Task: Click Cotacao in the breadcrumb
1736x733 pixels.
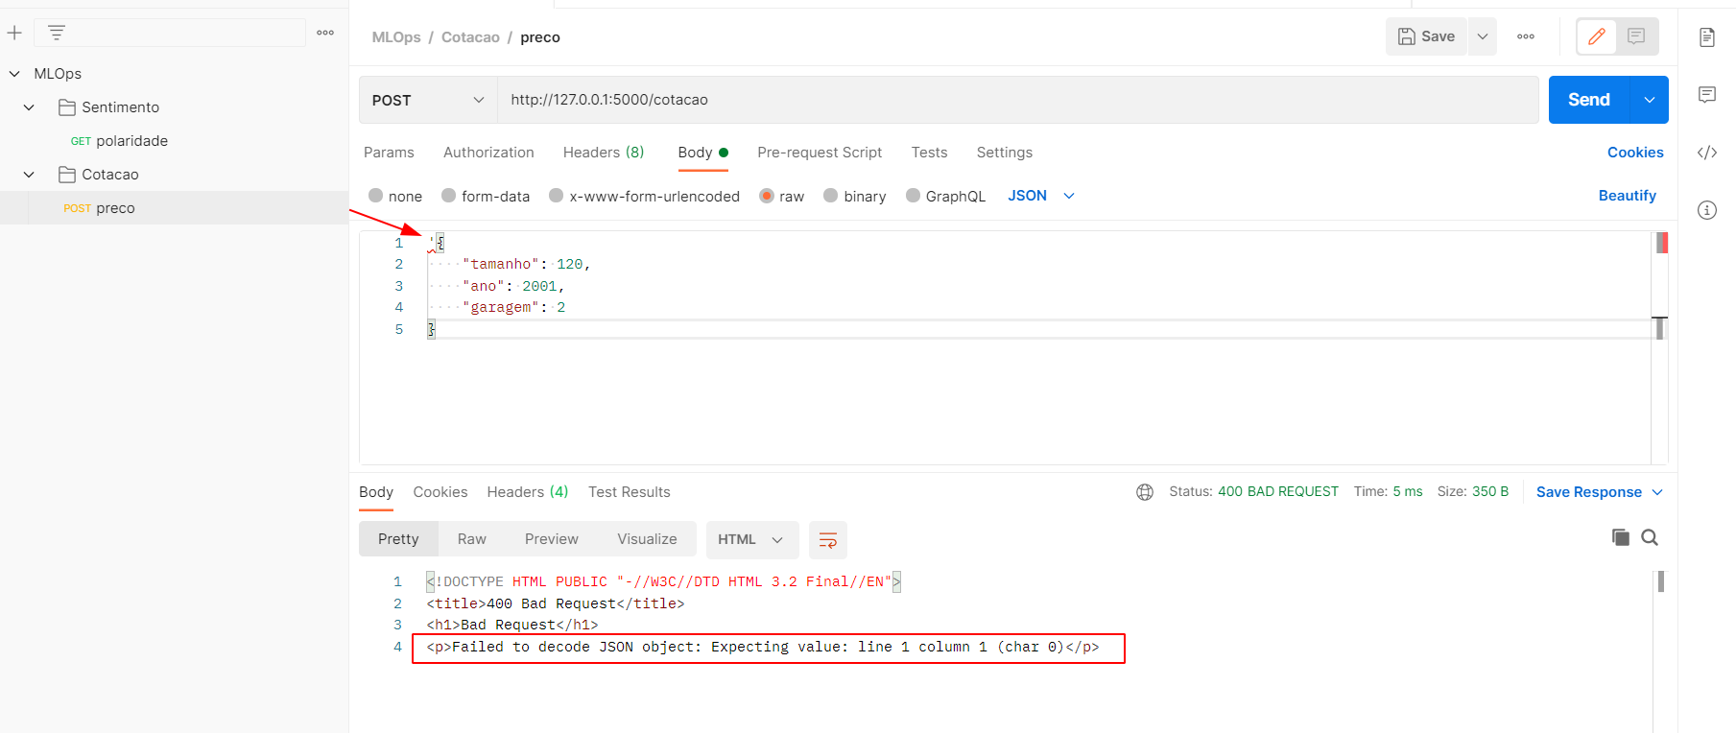Action: click(x=470, y=37)
